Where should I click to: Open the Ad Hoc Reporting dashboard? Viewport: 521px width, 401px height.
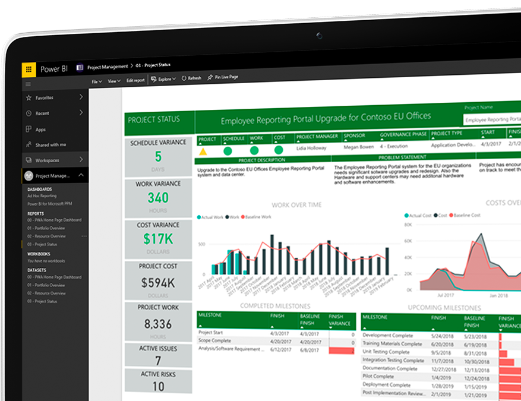(x=42, y=195)
